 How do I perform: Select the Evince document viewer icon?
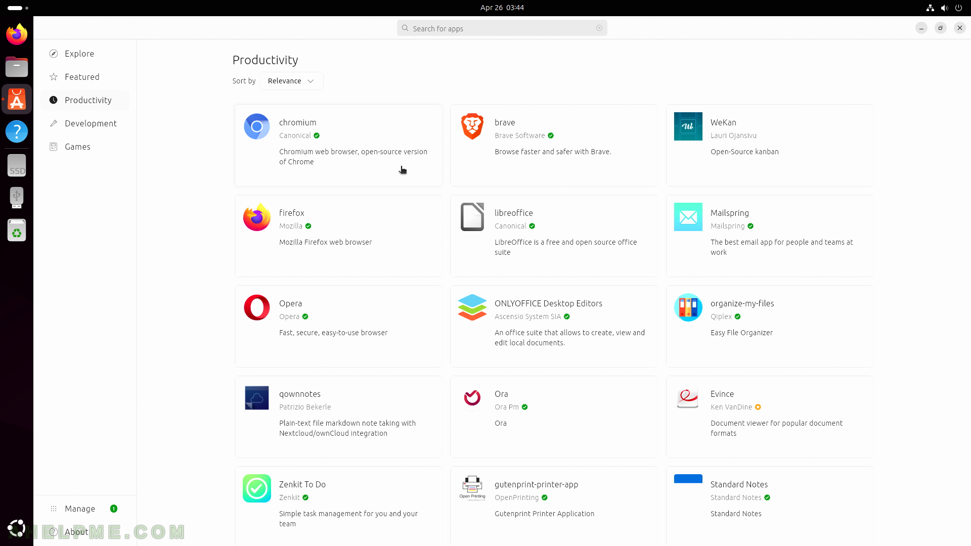pos(688,398)
